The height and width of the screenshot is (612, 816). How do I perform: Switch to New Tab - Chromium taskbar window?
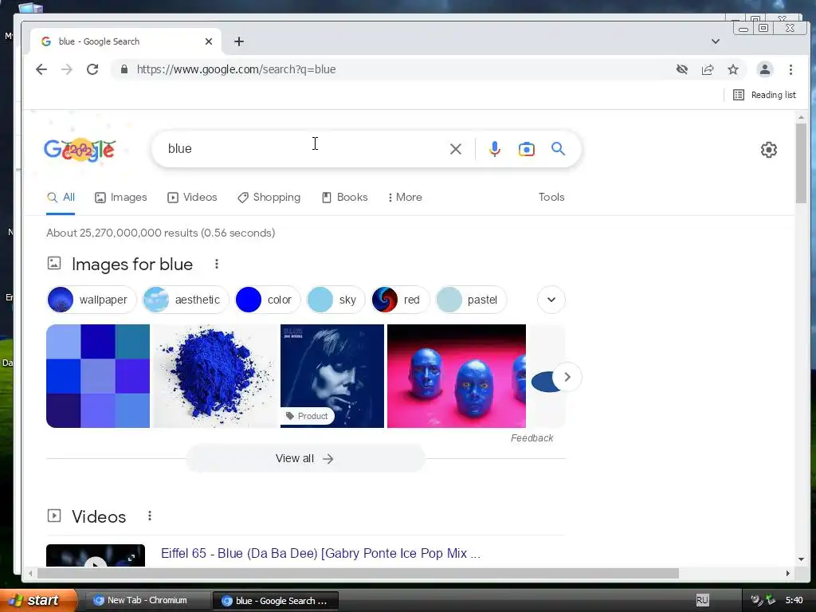[147, 600]
